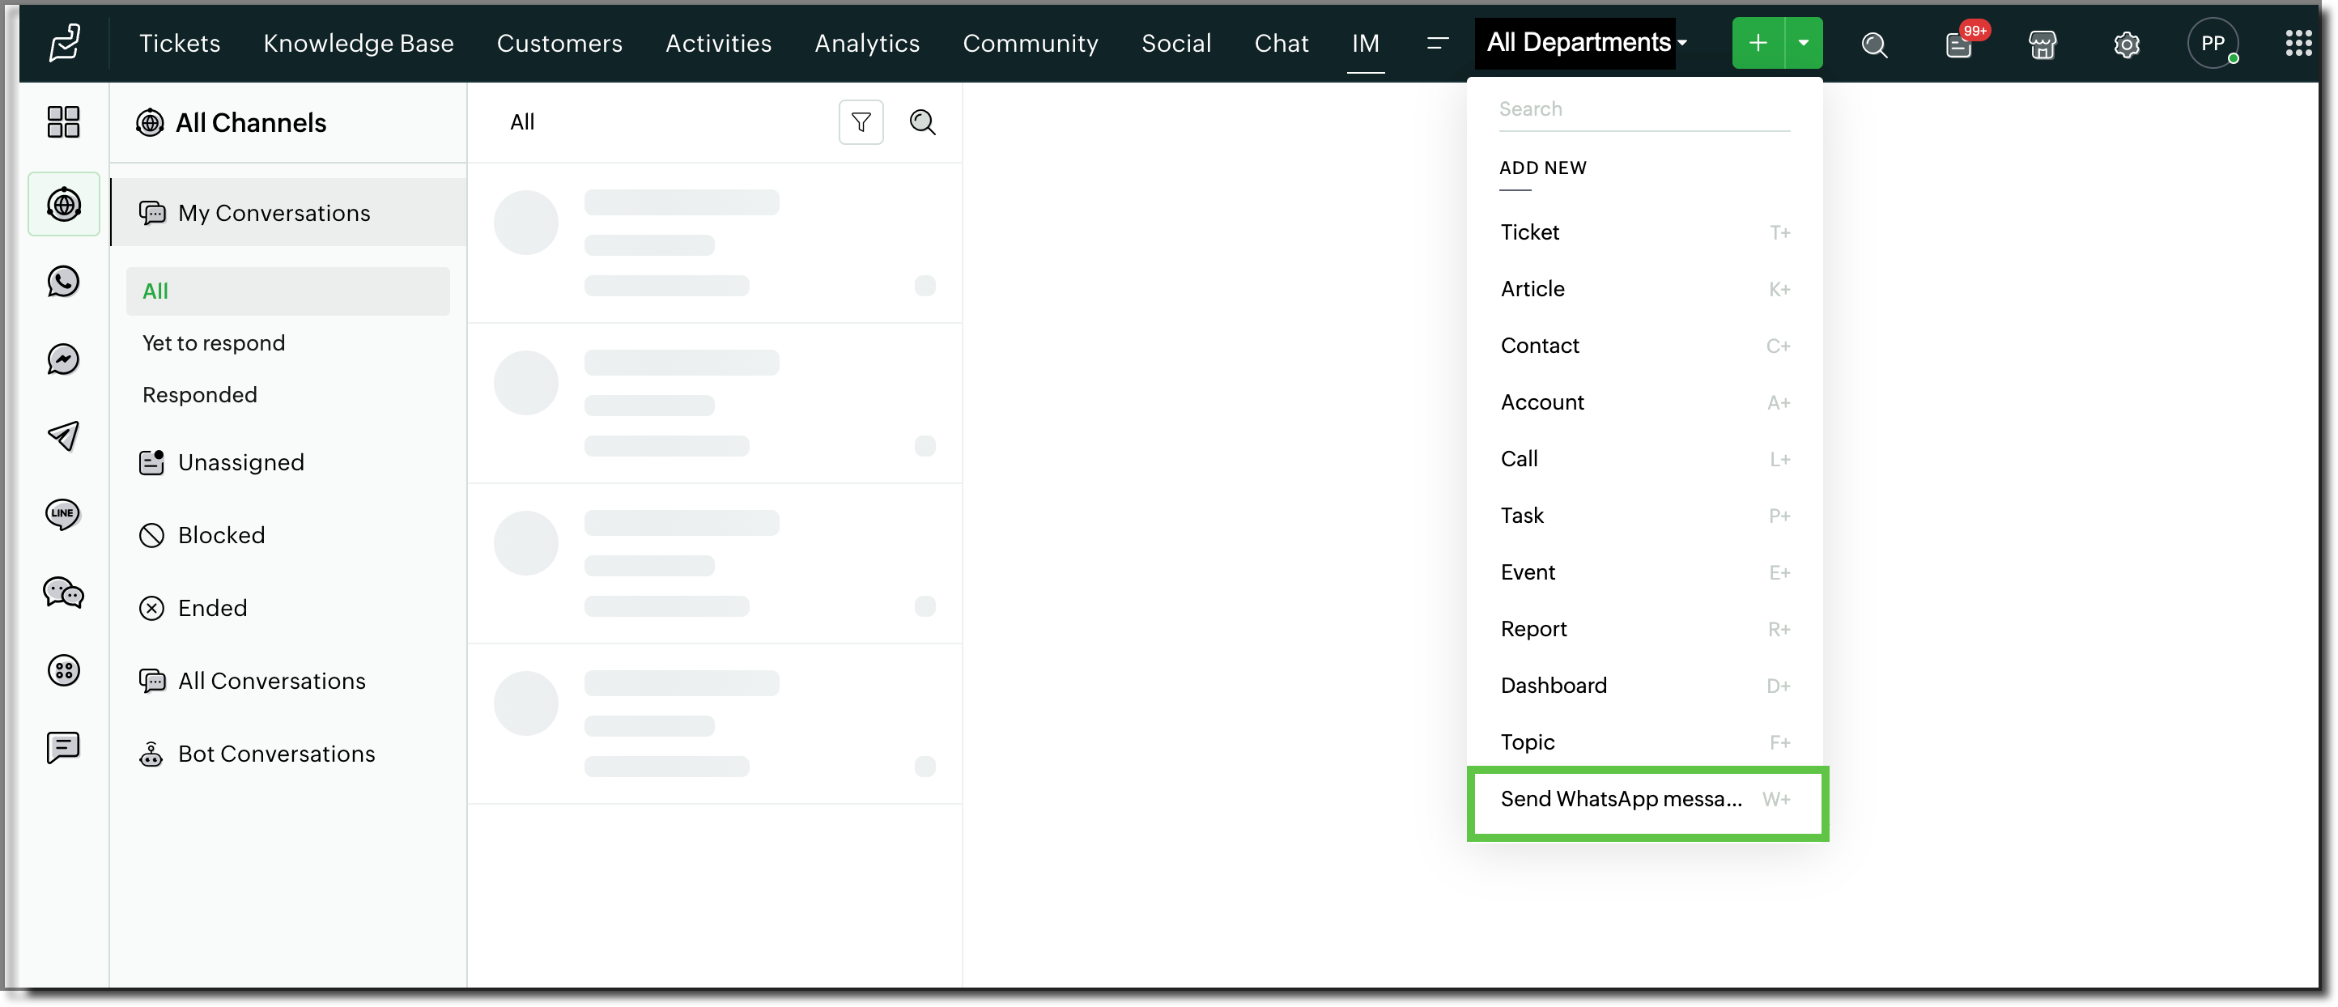Select Yet to respond filter
Screen dimensions: 2338x1007
click(x=213, y=342)
